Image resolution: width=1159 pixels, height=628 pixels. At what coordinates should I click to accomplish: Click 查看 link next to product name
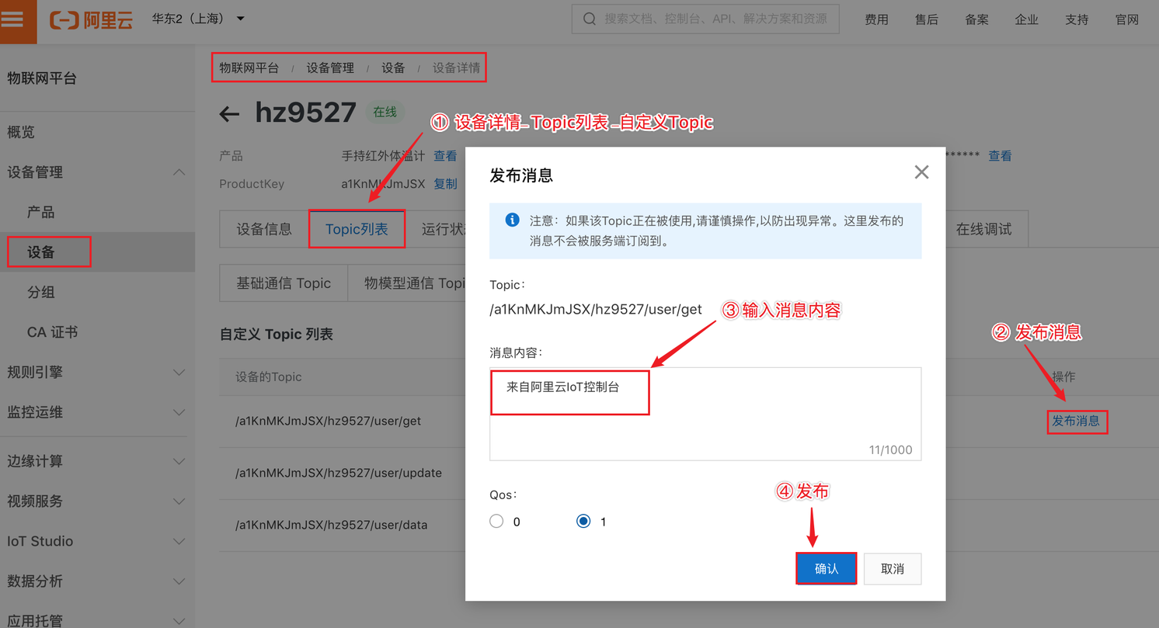click(x=445, y=156)
